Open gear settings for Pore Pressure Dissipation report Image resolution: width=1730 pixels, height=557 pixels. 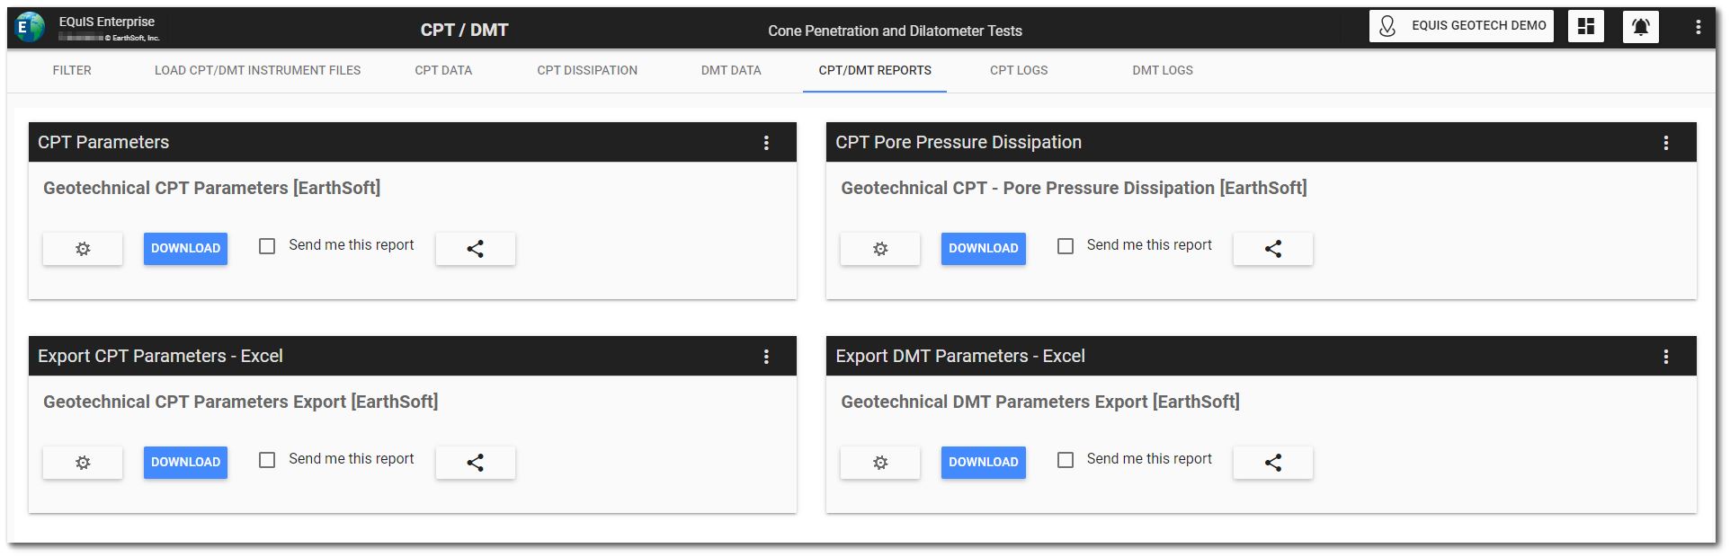[880, 249]
